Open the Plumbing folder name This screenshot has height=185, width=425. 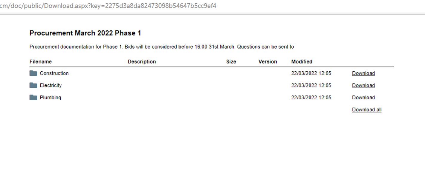coord(51,98)
